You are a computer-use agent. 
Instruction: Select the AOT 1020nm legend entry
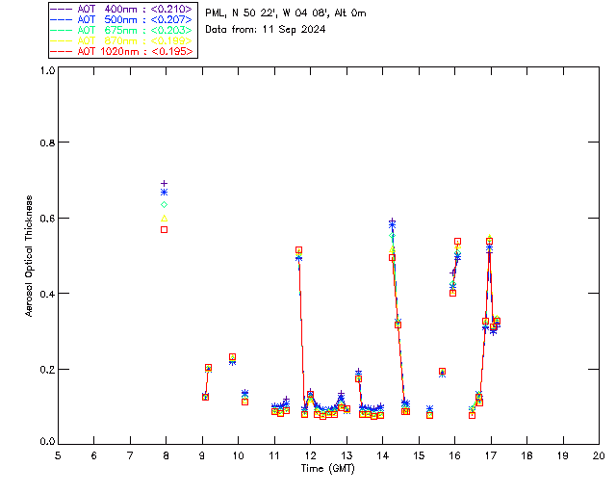(x=122, y=51)
